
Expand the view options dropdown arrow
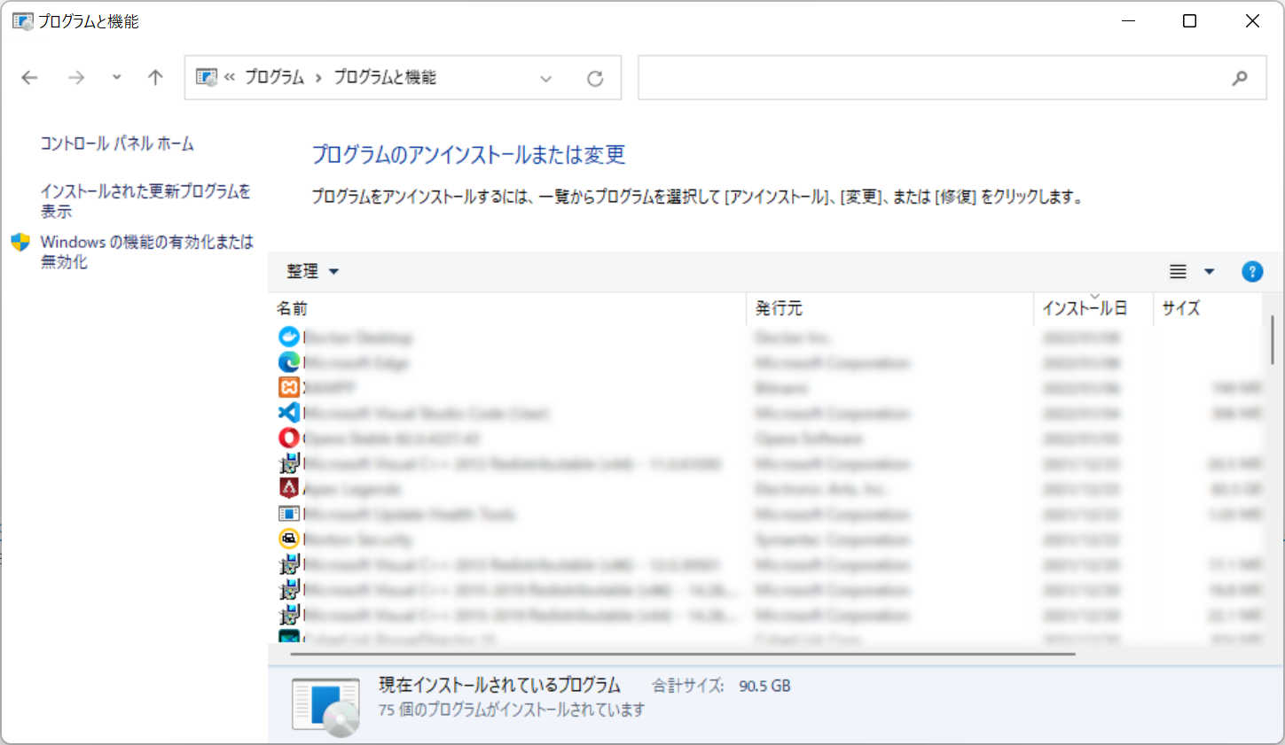tap(1209, 272)
